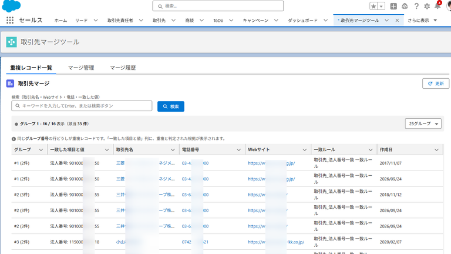Click the website link in the 2017/11/07 row

tap(271, 163)
